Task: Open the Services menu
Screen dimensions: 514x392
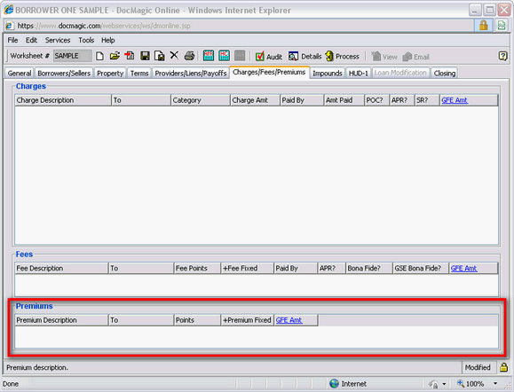Action: click(x=58, y=40)
